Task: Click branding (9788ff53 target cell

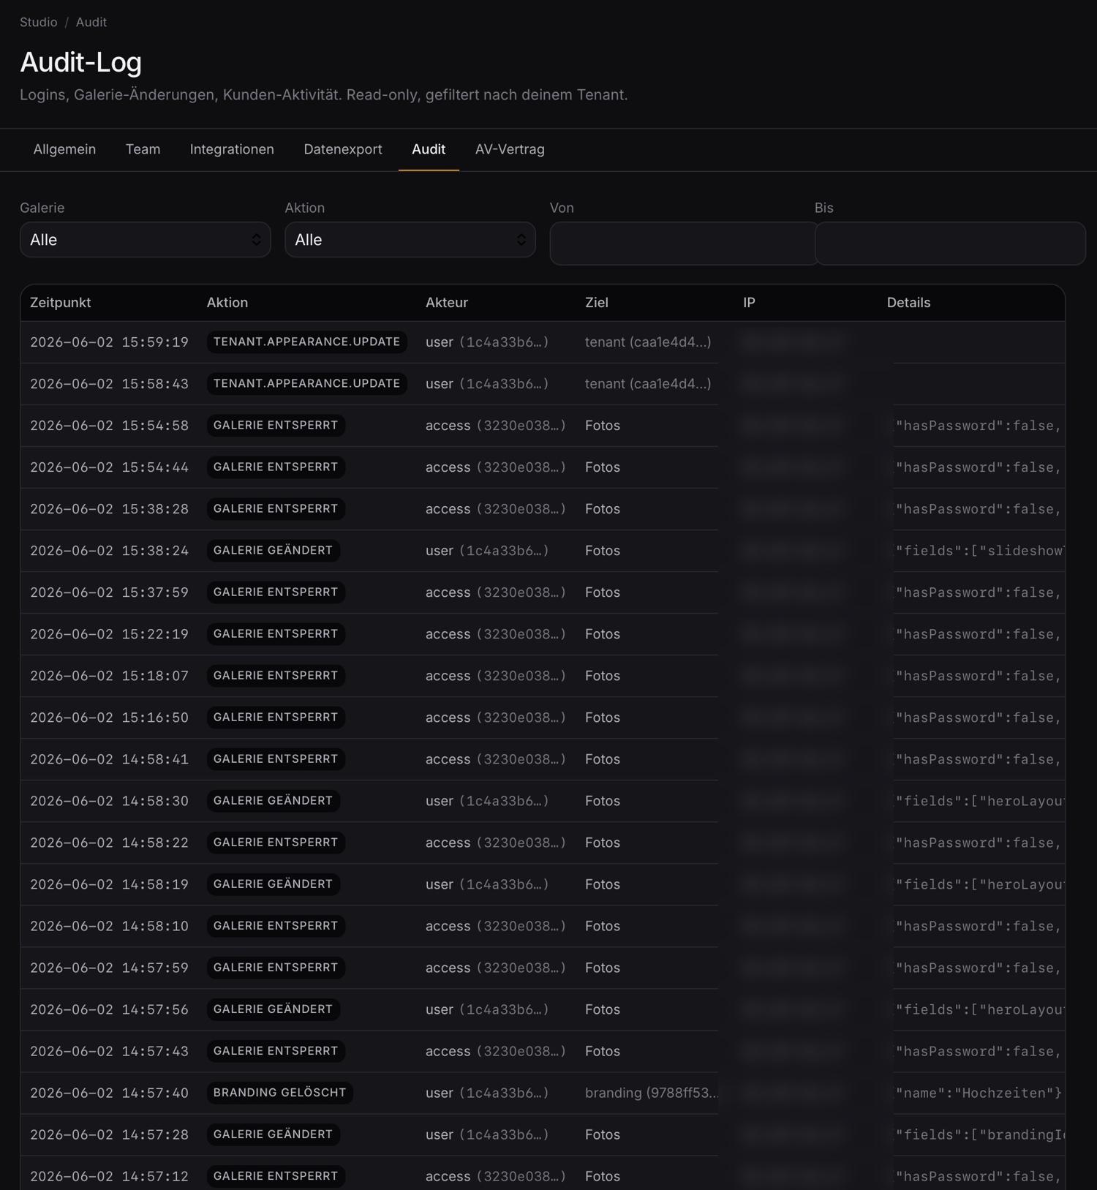Action: (x=652, y=1093)
